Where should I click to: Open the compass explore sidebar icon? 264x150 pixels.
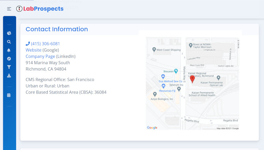pyautogui.click(x=9, y=59)
